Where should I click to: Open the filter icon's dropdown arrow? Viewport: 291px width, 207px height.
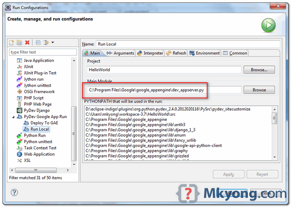point(53,43)
